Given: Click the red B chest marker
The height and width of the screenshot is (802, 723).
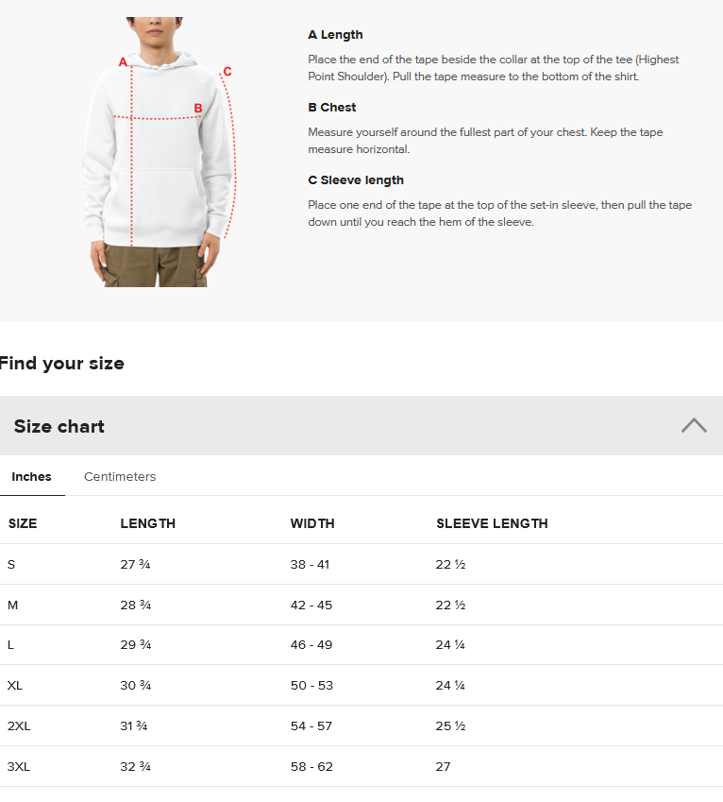Looking at the screenshot, I should (197, 108).
